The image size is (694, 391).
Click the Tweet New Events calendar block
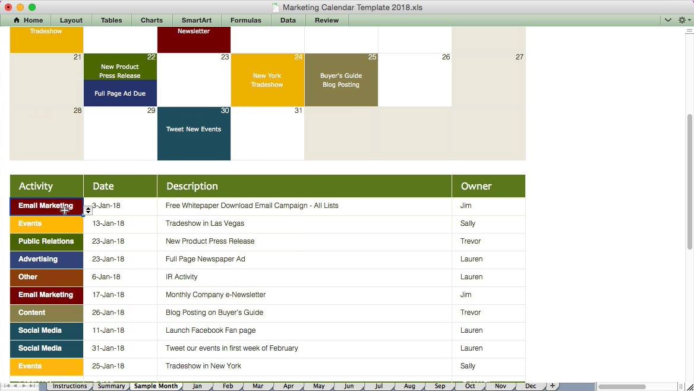(194, 133)
